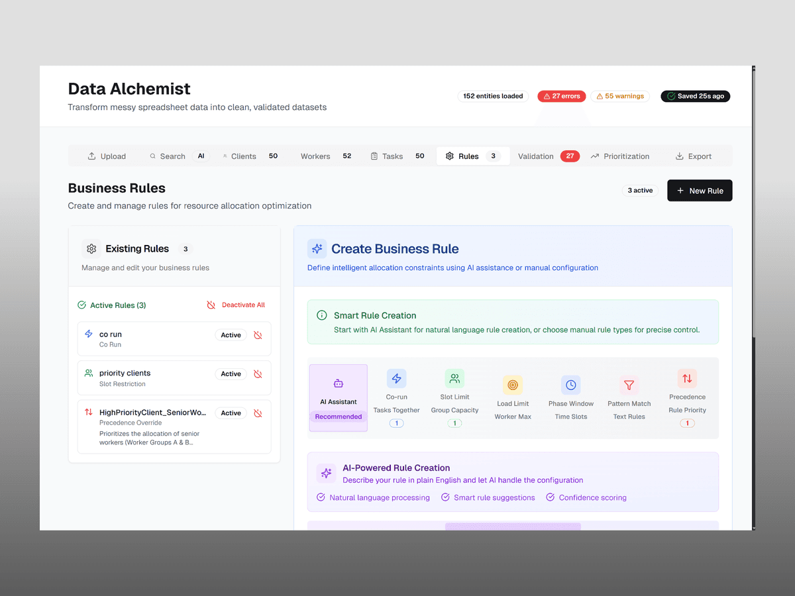
Task: Click the 152 entities loaded badge
Action: point(493,96)
